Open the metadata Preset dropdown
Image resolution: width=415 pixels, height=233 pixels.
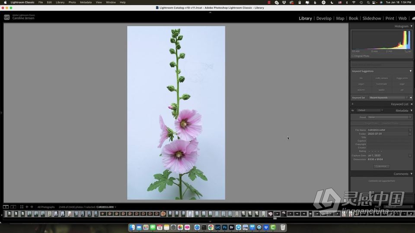pyautogui.click(x=389, y=117)
